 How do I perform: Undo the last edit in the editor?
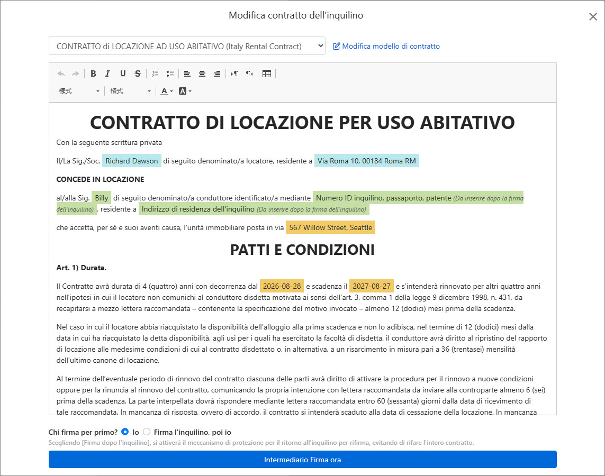click(61, 74)
